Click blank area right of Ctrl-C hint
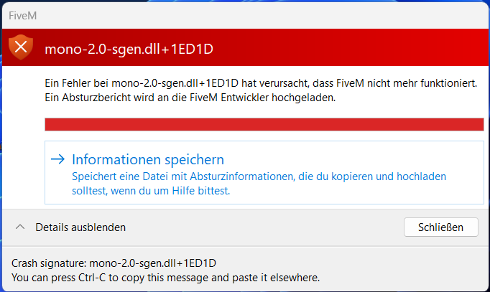 (402, 277)
